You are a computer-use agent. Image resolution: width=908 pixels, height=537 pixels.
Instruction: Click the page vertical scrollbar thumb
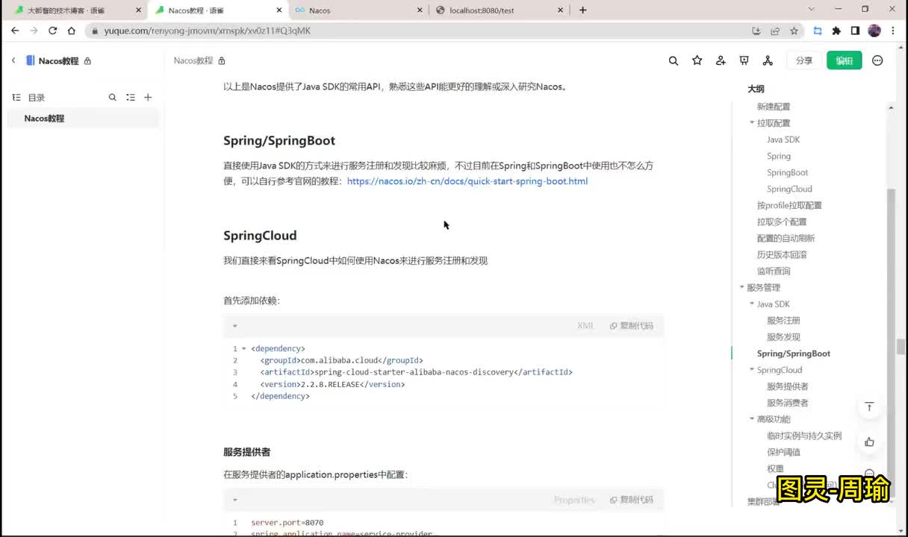(901, 348)
